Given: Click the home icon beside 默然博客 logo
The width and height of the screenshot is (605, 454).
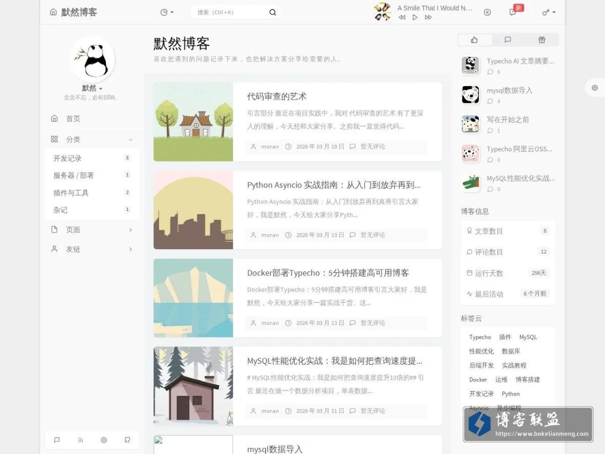Looking at the screenshot, I should 53,12.
